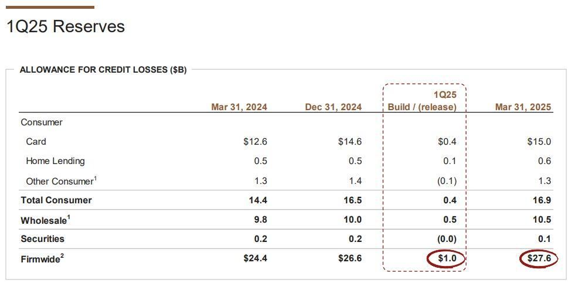Select the Card row label

coord(36,142)
